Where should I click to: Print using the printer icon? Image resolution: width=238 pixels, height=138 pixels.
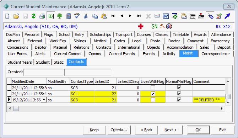42,16
